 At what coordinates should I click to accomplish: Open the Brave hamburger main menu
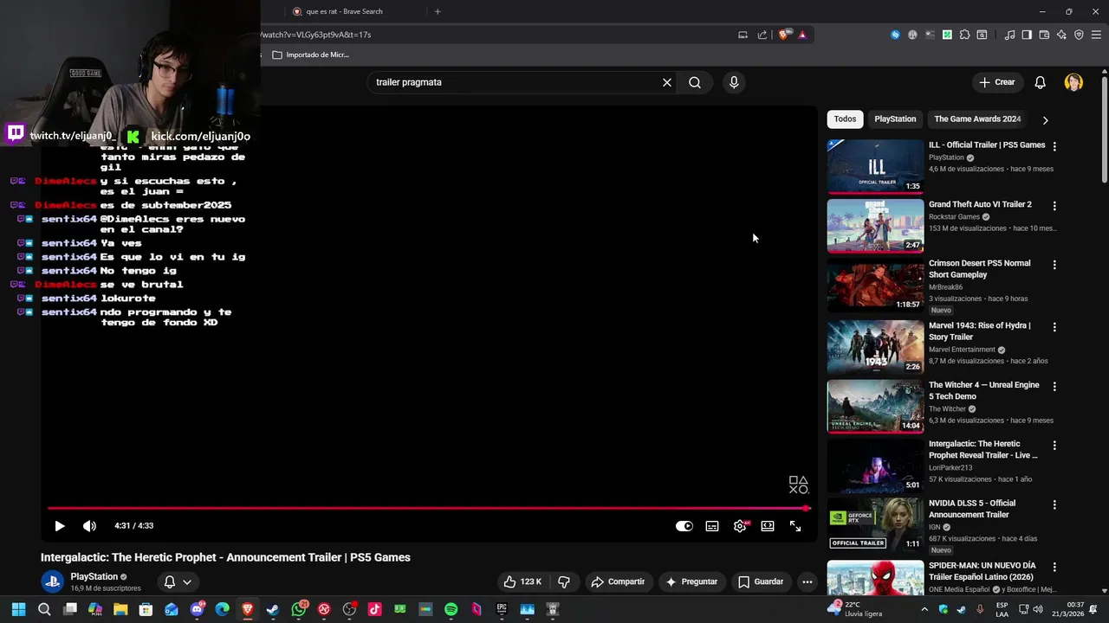pos(1096,35)
